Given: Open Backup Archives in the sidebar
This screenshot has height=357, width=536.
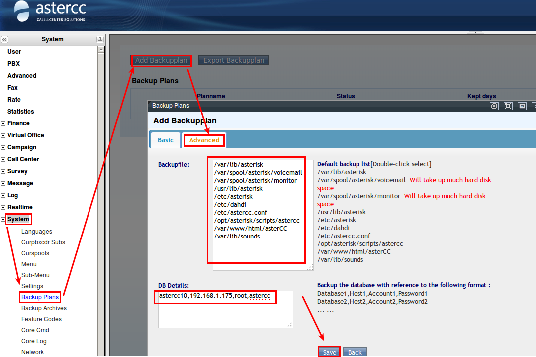Looking at the screenshot, I should click(x=44, y=308).
